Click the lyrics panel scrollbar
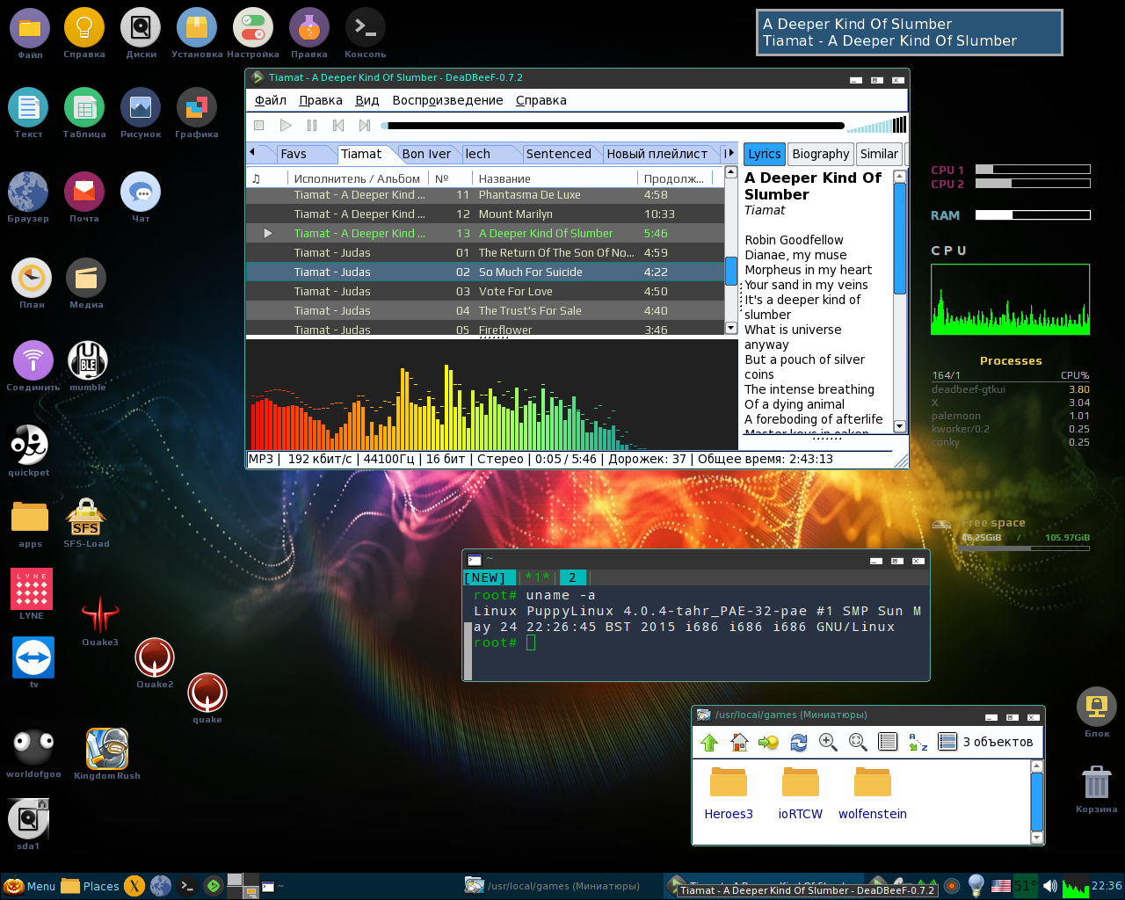Image resolution: width=1125 pixels, height=900 pixels. (899, 239)
